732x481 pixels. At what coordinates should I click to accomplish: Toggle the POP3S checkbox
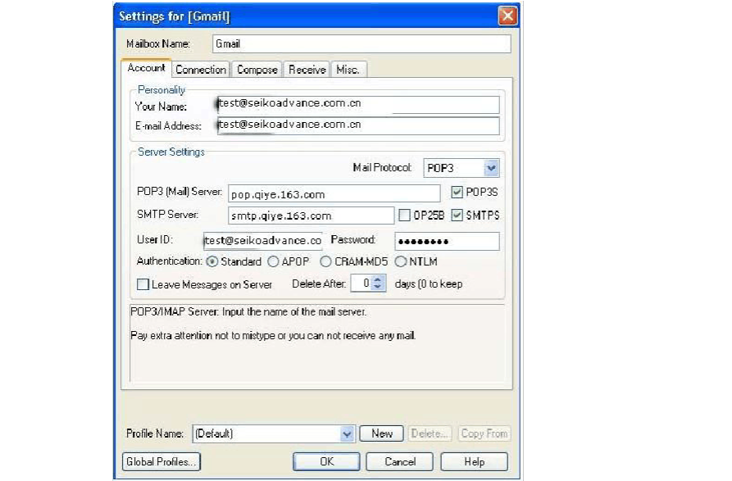457,193
